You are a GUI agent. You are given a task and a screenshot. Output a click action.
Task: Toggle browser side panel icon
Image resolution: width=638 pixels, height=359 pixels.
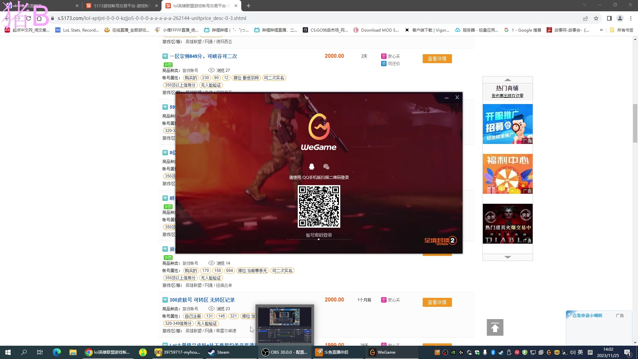tap(609, 18)
